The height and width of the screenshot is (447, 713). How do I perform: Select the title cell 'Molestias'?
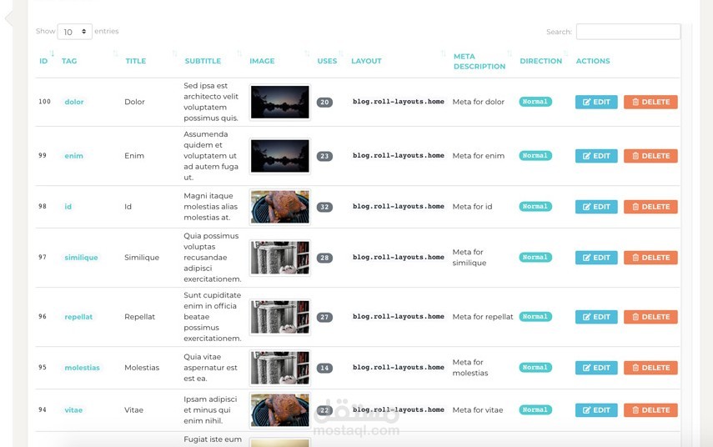pos(142,368)
